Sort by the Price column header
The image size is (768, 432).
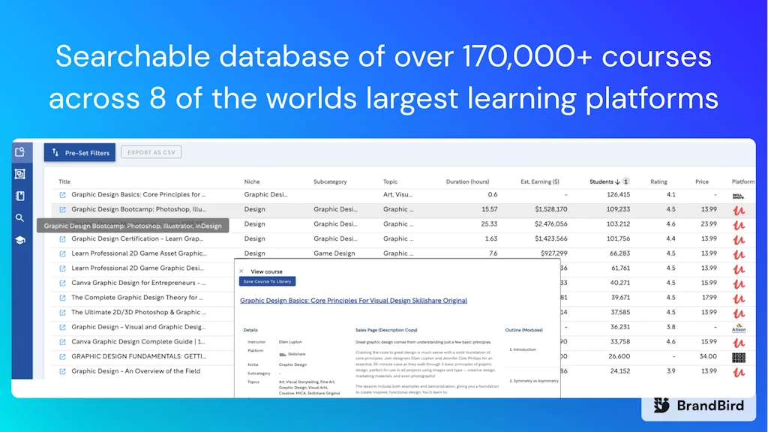pos(702,181)
